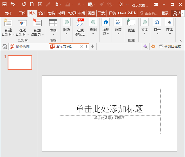Open the 图像 images group dropdown
Screen dimensions: 185x157
[x=67, y=27]
